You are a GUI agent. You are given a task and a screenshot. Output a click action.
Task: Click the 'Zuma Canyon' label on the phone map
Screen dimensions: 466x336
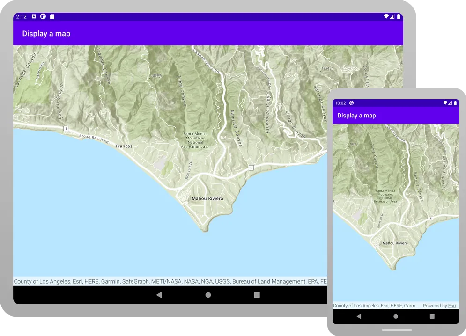[375, 156]
